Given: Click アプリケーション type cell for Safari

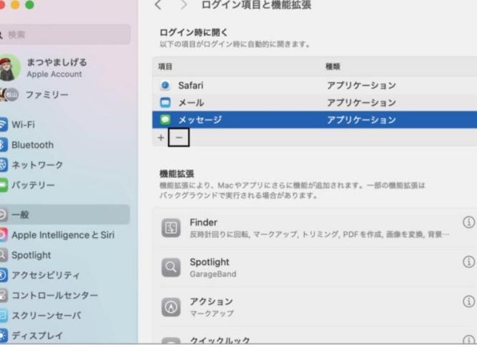Looking at the screenshot, I should click(361, 86).
